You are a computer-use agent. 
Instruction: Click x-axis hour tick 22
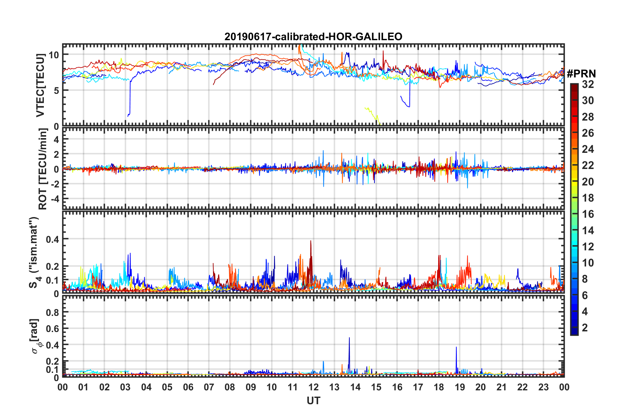(x=522, y=387)
